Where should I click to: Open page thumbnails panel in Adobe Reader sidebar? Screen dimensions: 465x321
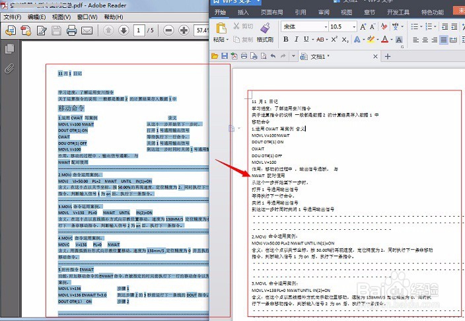(9, 49)
